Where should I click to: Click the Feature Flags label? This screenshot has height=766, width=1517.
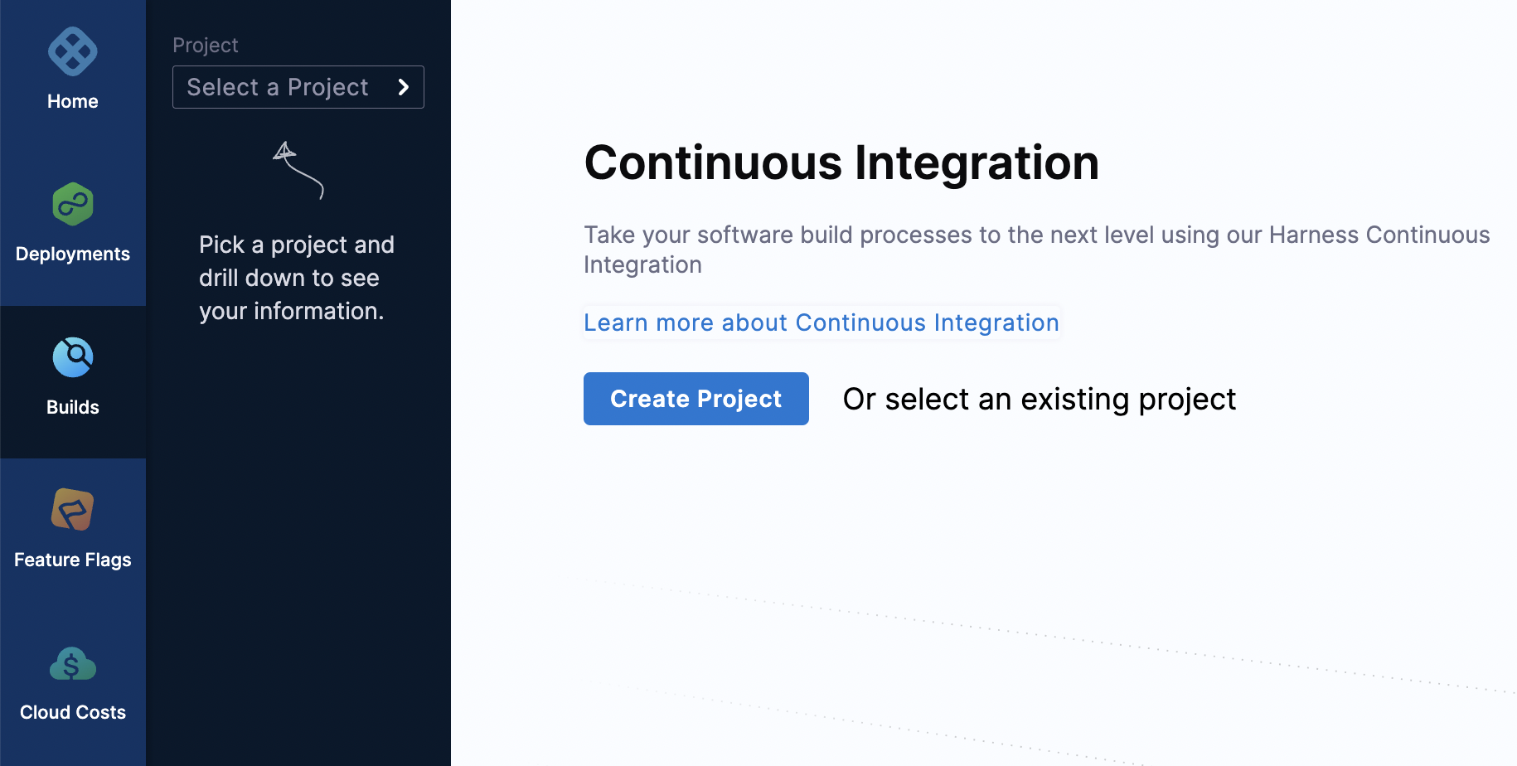pos(73,560)
